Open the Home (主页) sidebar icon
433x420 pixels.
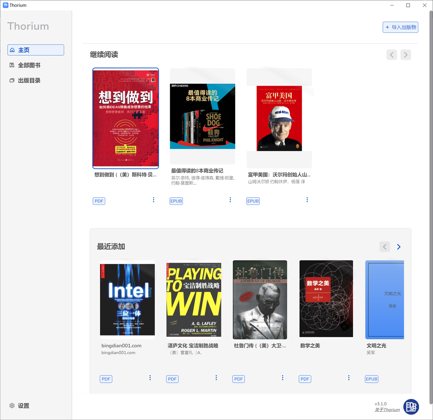tap(12, 50)
